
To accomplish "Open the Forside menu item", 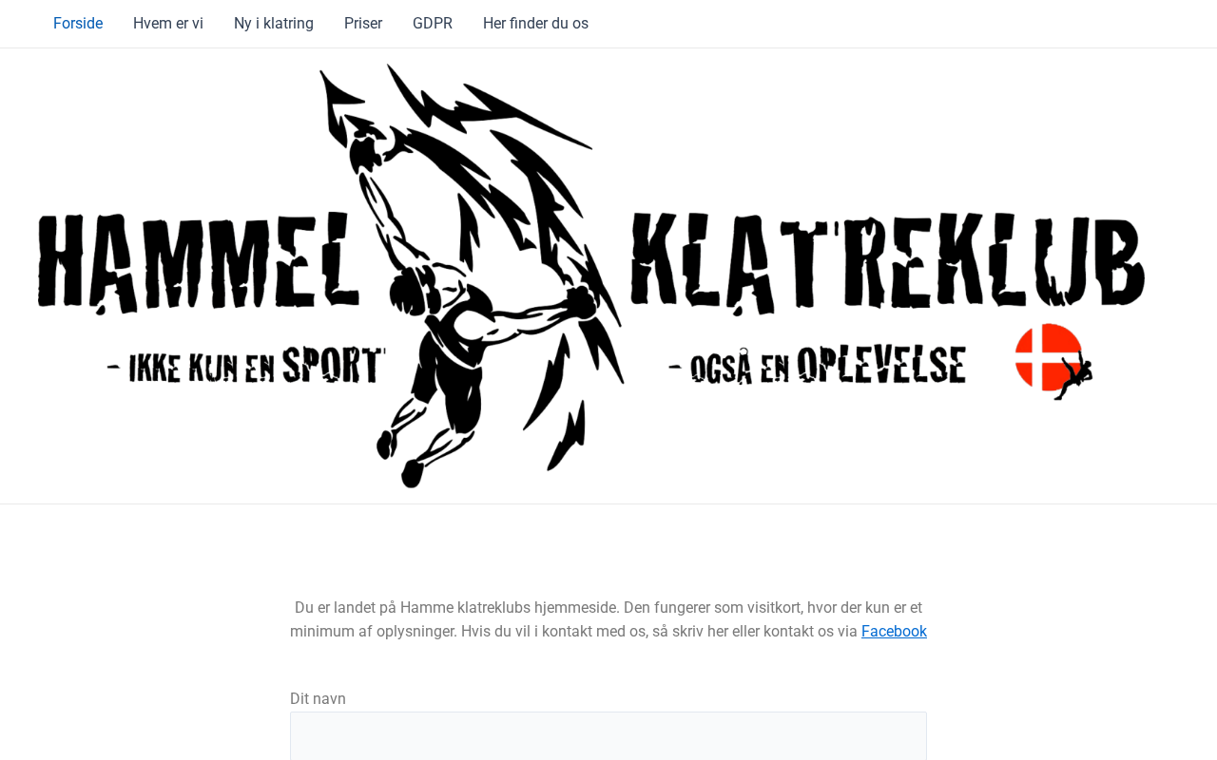I will tap(78, 24).
